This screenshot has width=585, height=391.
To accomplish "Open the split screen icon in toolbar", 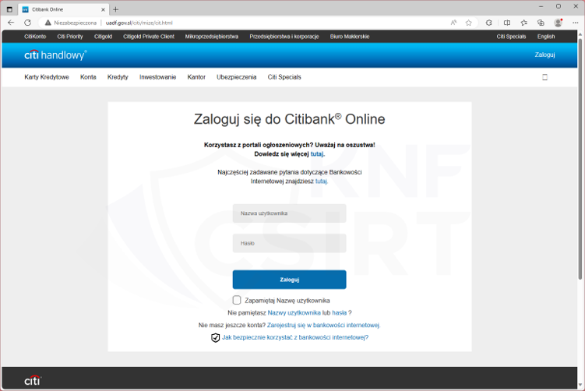I will [507, 23].
